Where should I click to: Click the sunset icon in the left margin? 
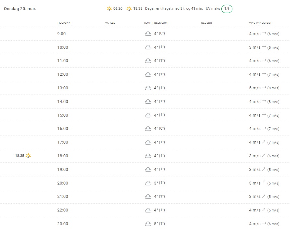28,156
